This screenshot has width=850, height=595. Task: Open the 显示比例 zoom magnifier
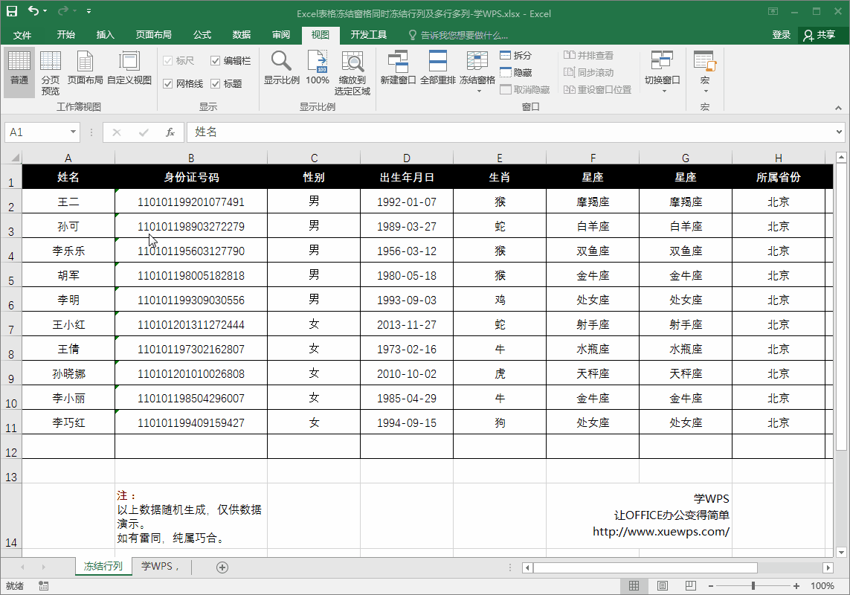pyautogui.click(x=281, y=68)
